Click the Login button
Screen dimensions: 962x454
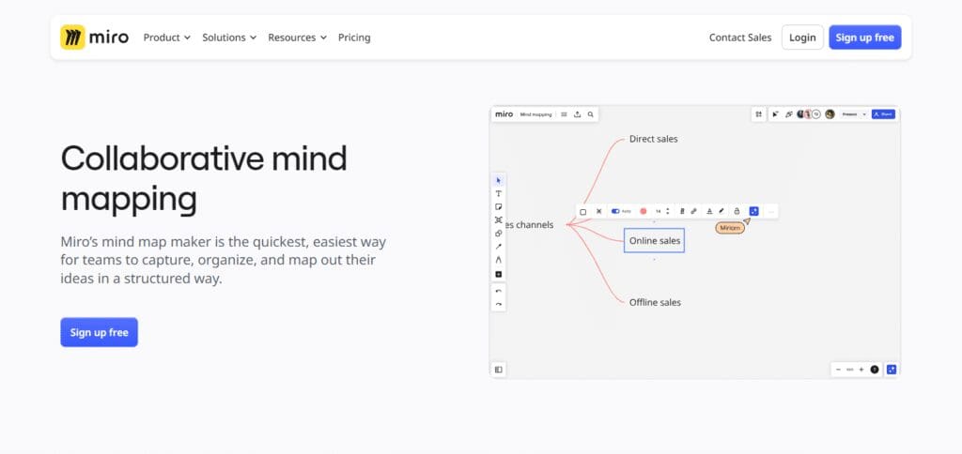click(x=802, y=38)
